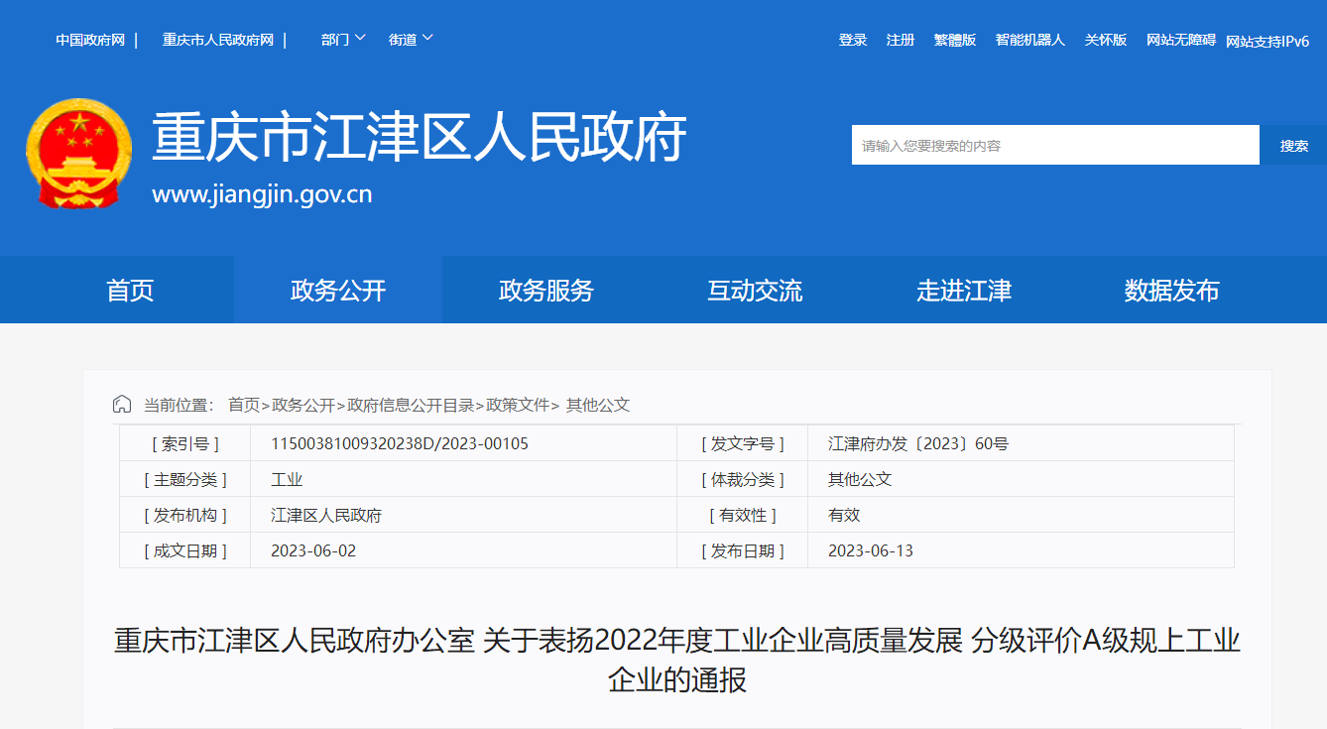Open the 政务公开 nav tab
This screenshot has width=1327, height=729.
[x=338, y=291]
